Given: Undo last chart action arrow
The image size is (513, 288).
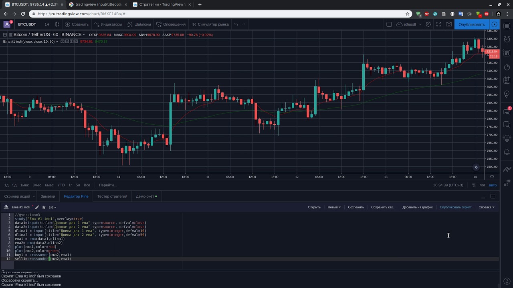Looking at the screenshot, I should point(236,24).
